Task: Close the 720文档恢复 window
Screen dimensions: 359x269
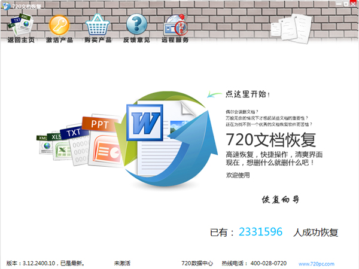Action: [x=351, y=5]
